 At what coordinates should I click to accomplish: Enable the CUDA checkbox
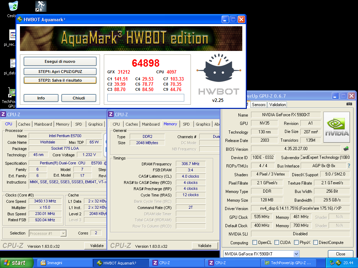[x=277, y=242]
